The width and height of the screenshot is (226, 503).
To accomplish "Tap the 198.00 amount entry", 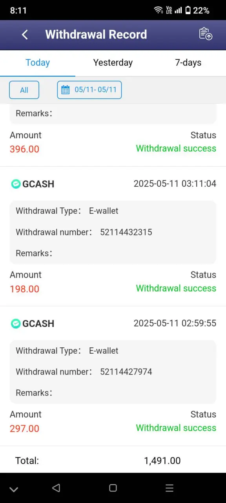I will point(24,289).
